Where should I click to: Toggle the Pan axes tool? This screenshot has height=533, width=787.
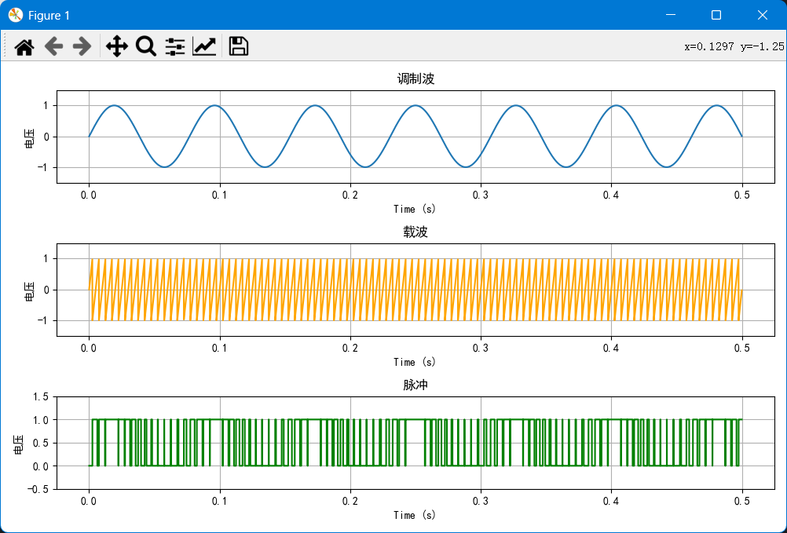pyautogui.click(x=116, y=46)
